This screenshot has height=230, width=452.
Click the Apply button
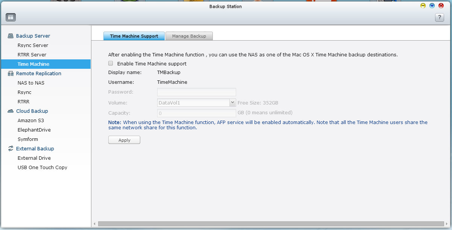[x=124, y=140]
